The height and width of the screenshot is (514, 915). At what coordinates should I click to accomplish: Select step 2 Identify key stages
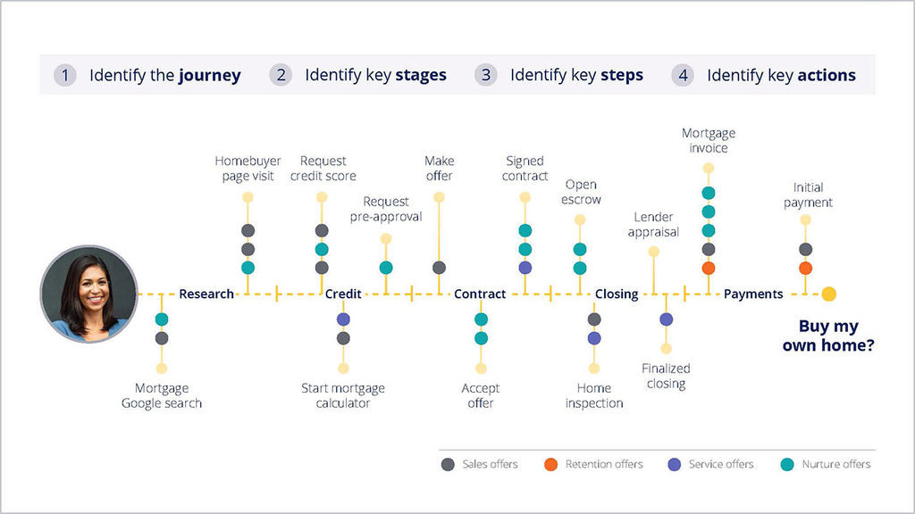click(x=359, y=75)
